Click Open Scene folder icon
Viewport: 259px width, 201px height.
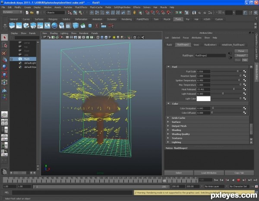[32, 13]
